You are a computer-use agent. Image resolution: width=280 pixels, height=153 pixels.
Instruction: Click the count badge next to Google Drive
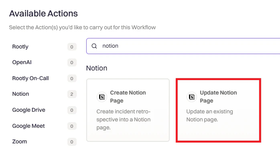(72, 110)
